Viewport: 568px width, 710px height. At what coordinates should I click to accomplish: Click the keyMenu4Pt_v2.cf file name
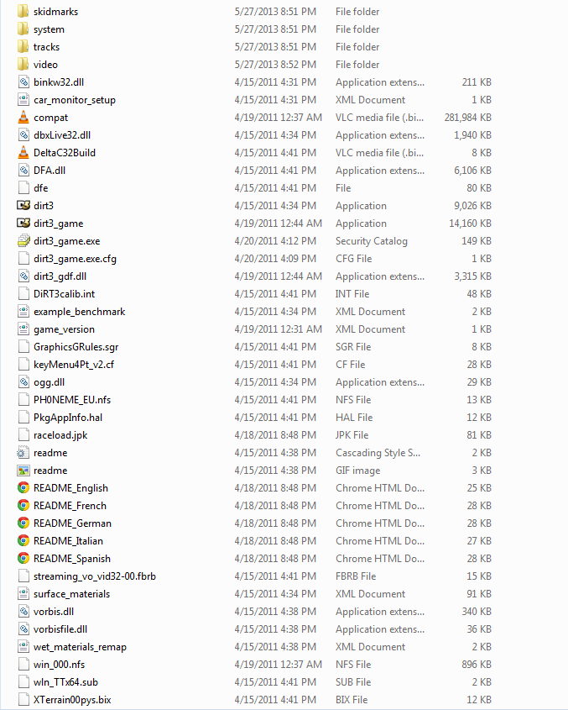click(74, 365)
